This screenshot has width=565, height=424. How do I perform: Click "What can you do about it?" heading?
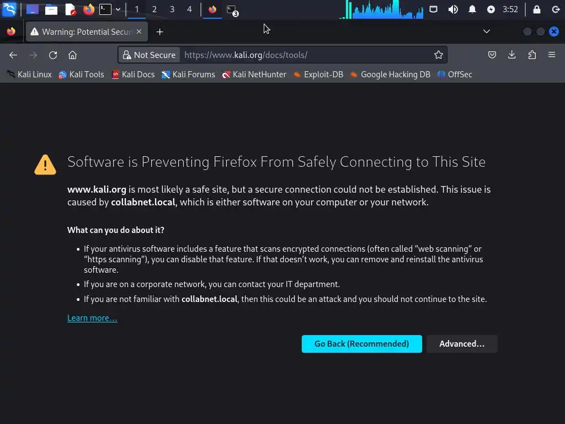(116, 230)
